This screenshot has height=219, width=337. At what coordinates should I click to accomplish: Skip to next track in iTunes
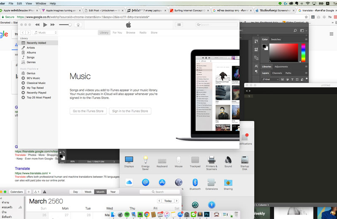pyautogui.click(x=52, y=25)
